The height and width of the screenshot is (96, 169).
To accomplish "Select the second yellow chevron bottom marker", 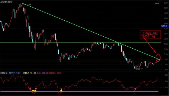I will click(35, 91).
